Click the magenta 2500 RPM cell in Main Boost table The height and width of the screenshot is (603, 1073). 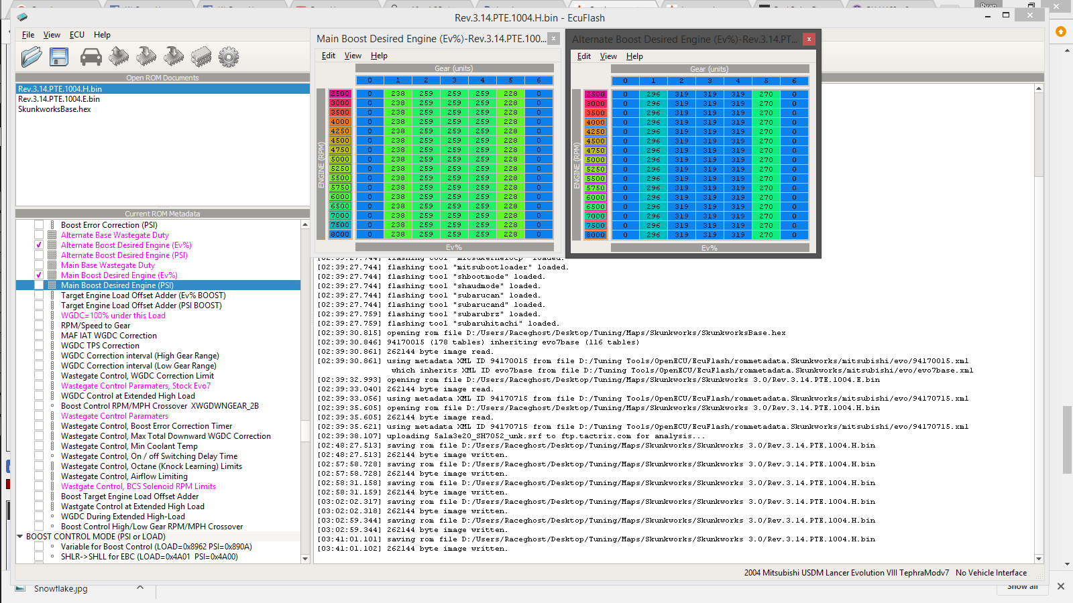[340, 94]
